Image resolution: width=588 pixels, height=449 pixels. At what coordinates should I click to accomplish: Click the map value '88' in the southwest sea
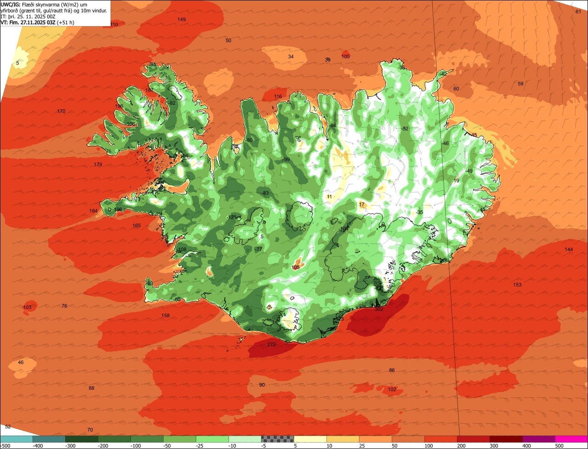click(91, 388)
